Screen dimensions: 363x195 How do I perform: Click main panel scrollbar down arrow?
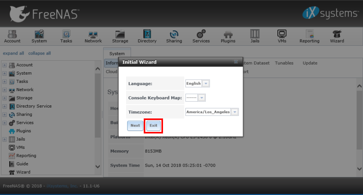359,169
